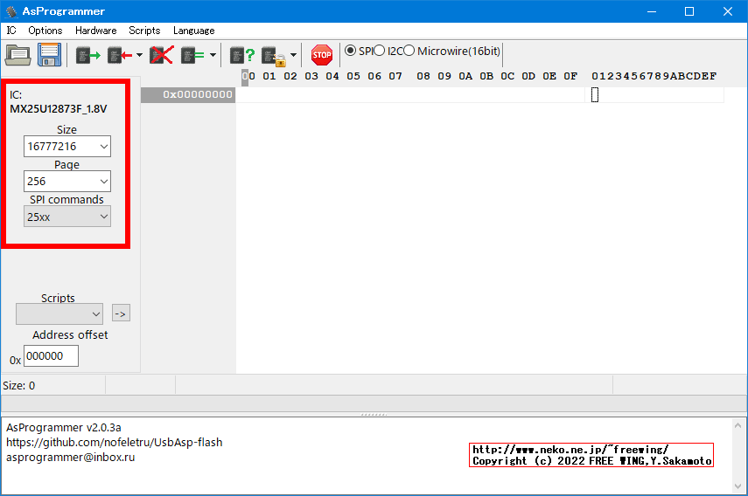The image size is (748, 496).
Task: Read IC with green arrow chip icon
Action: click(x=88, y=55)
